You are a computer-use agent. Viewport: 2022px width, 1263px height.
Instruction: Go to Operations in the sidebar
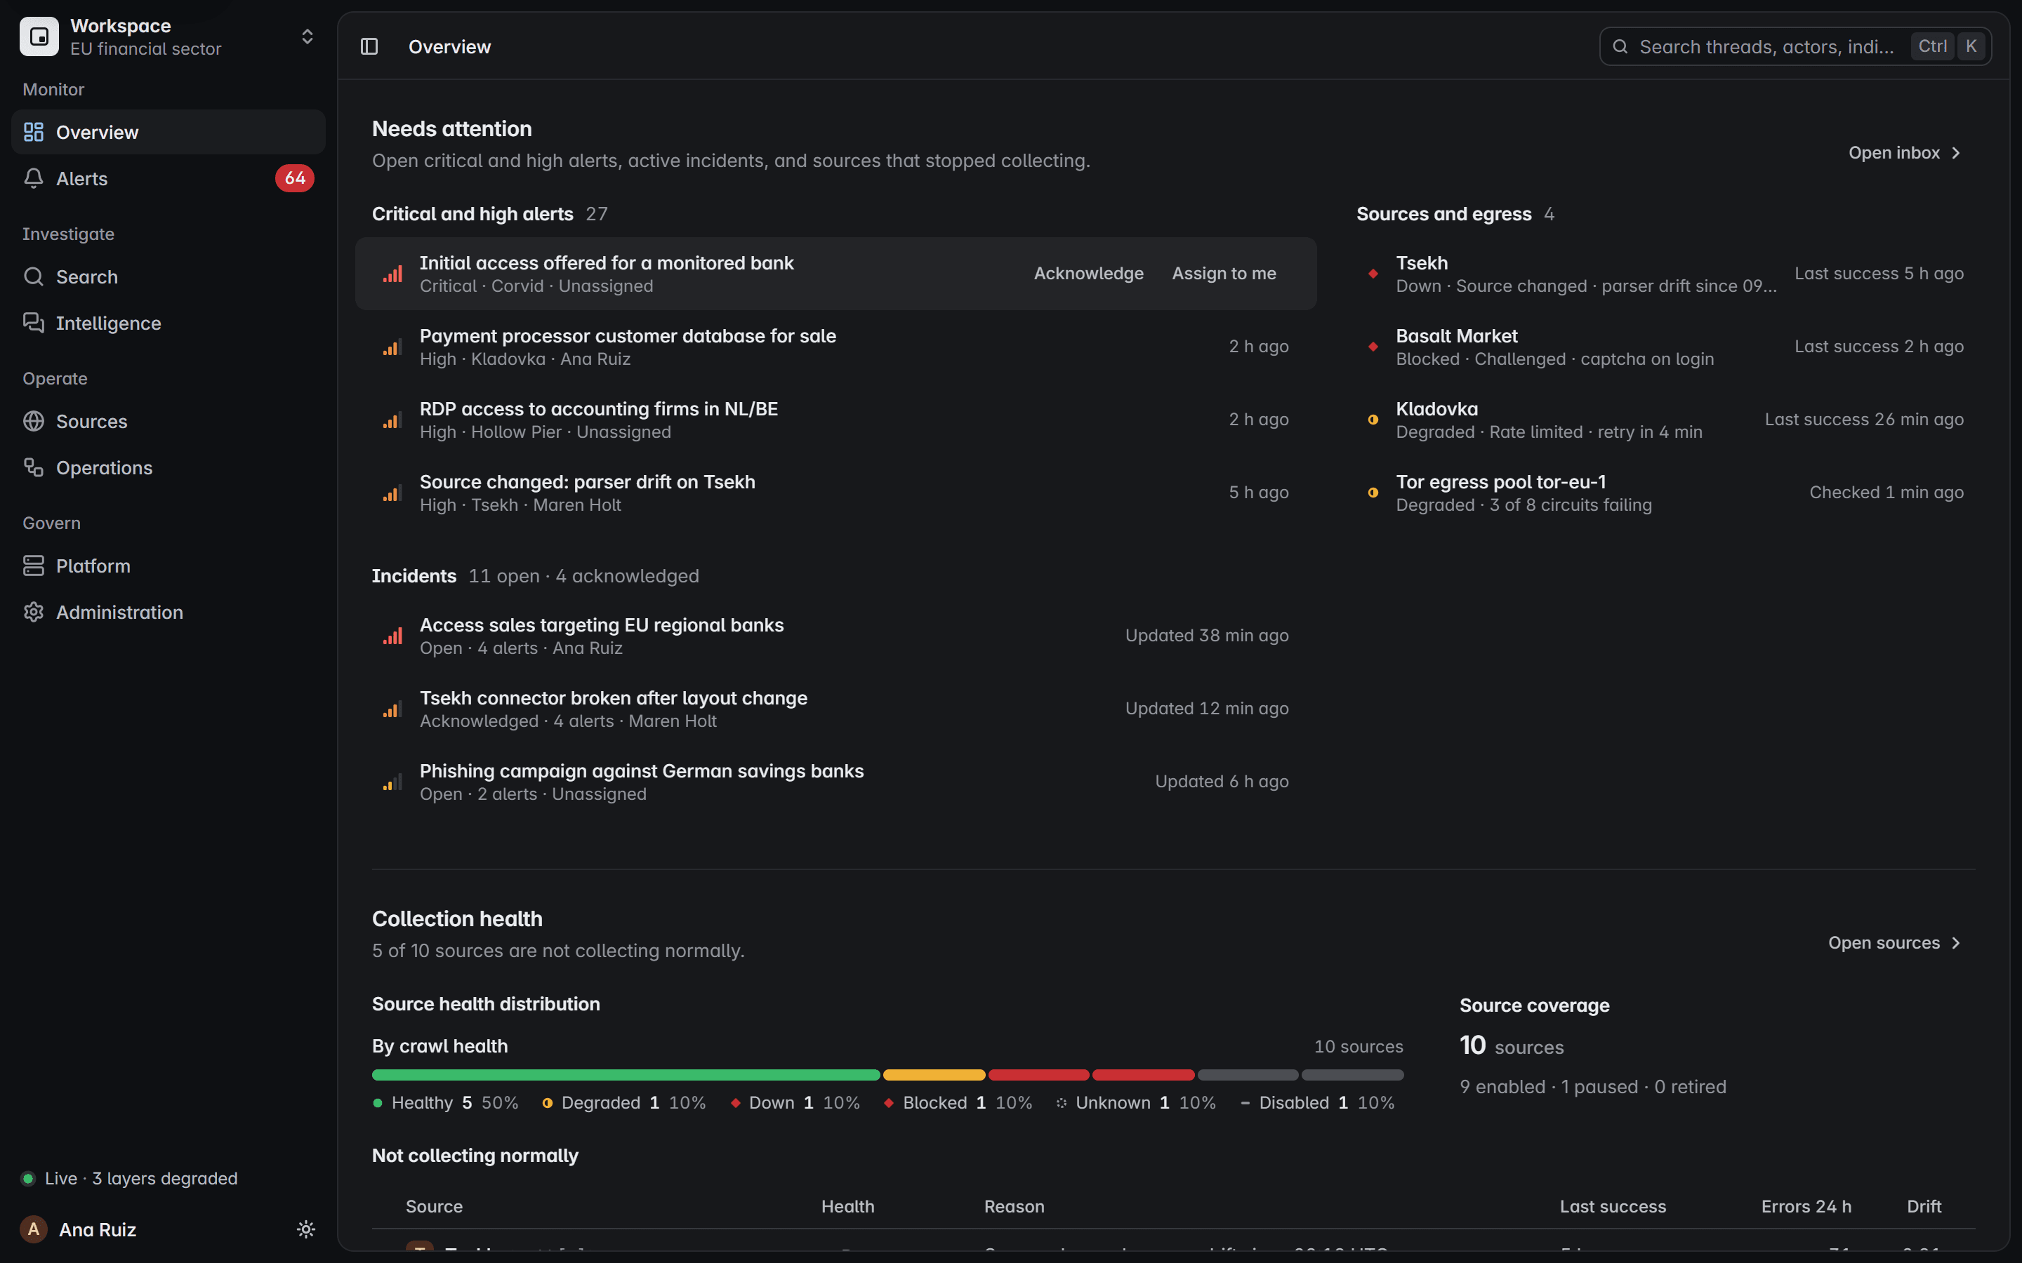pos(168,467)
